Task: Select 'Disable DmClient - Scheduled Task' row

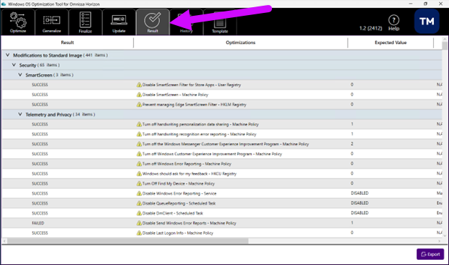Action: coord(222,213)
